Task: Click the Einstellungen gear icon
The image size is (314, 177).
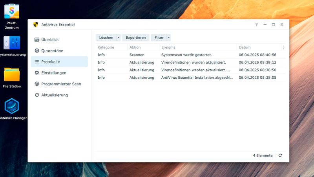Action: pyautogui.click(x=37, y=73)
